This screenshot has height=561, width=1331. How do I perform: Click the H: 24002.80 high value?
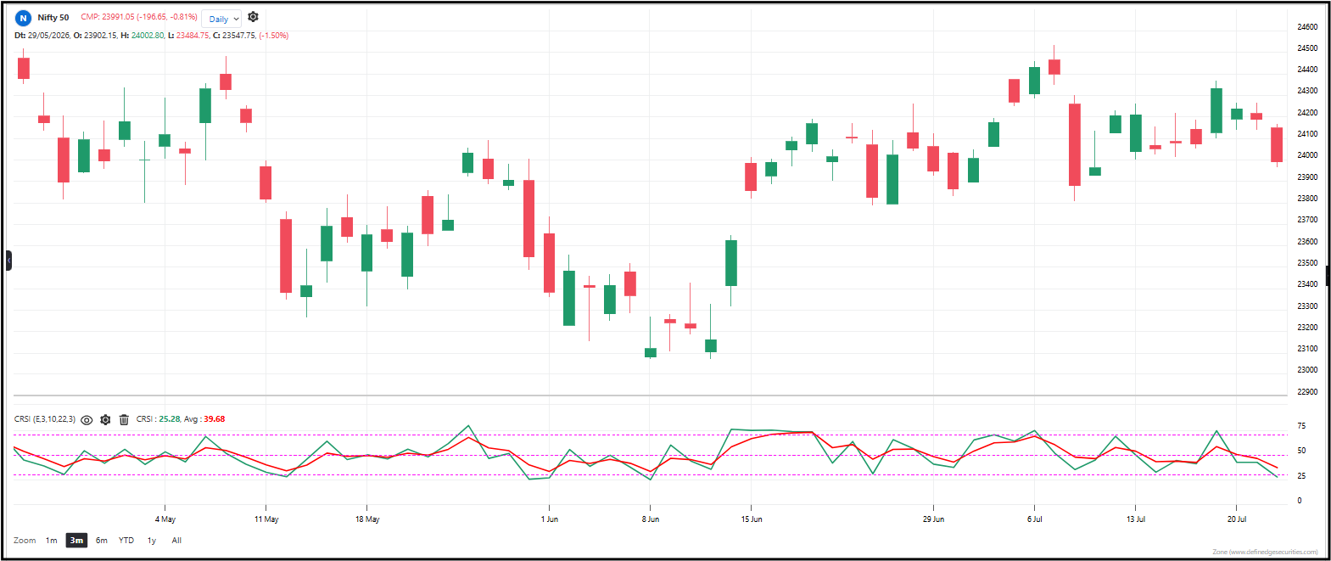[143, 36]
